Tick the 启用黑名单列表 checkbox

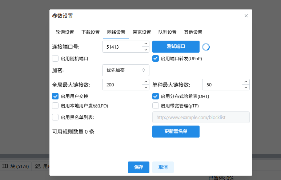(55, 117)
